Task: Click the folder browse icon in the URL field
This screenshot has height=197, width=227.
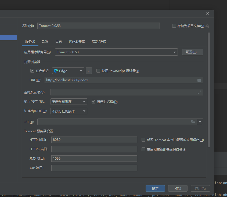Action: [x=199, y=80]
